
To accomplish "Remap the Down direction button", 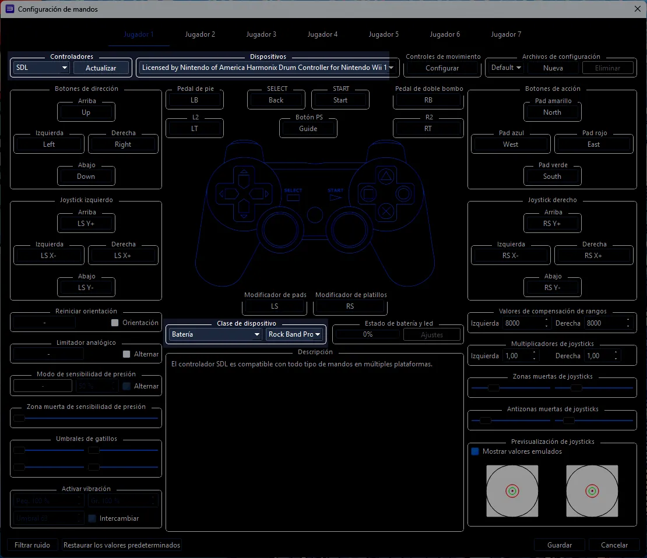I will (86, 176).
